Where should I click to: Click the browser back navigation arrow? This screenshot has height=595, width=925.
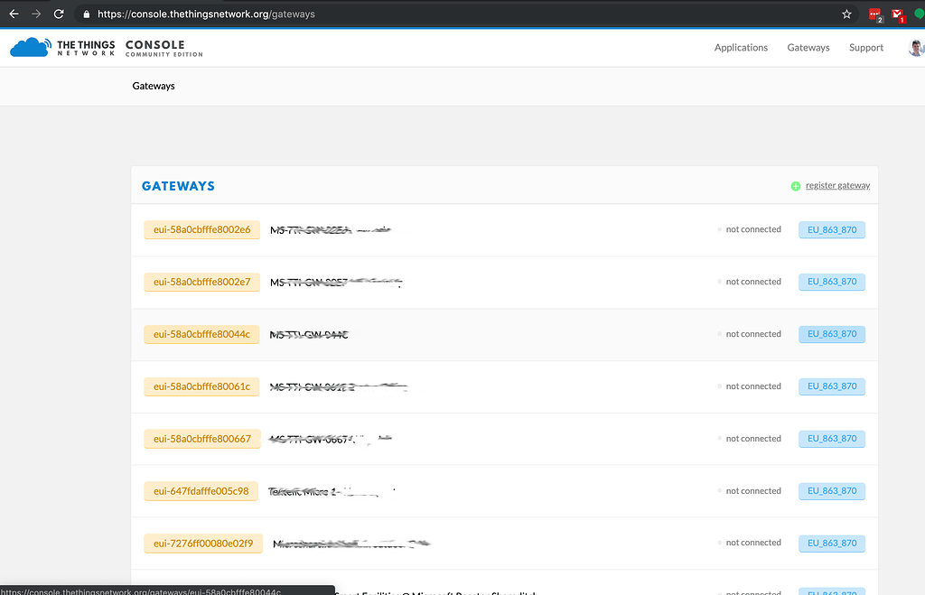pos(14,14)
